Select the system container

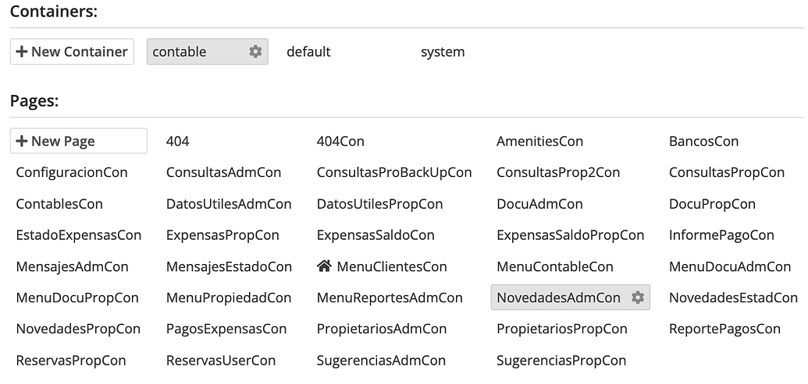click(443, 51)
